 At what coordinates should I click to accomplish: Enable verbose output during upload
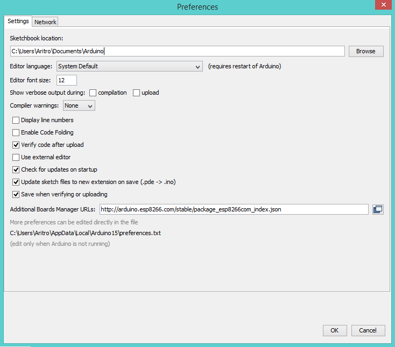pyautogui.click(x=137, y=93)
